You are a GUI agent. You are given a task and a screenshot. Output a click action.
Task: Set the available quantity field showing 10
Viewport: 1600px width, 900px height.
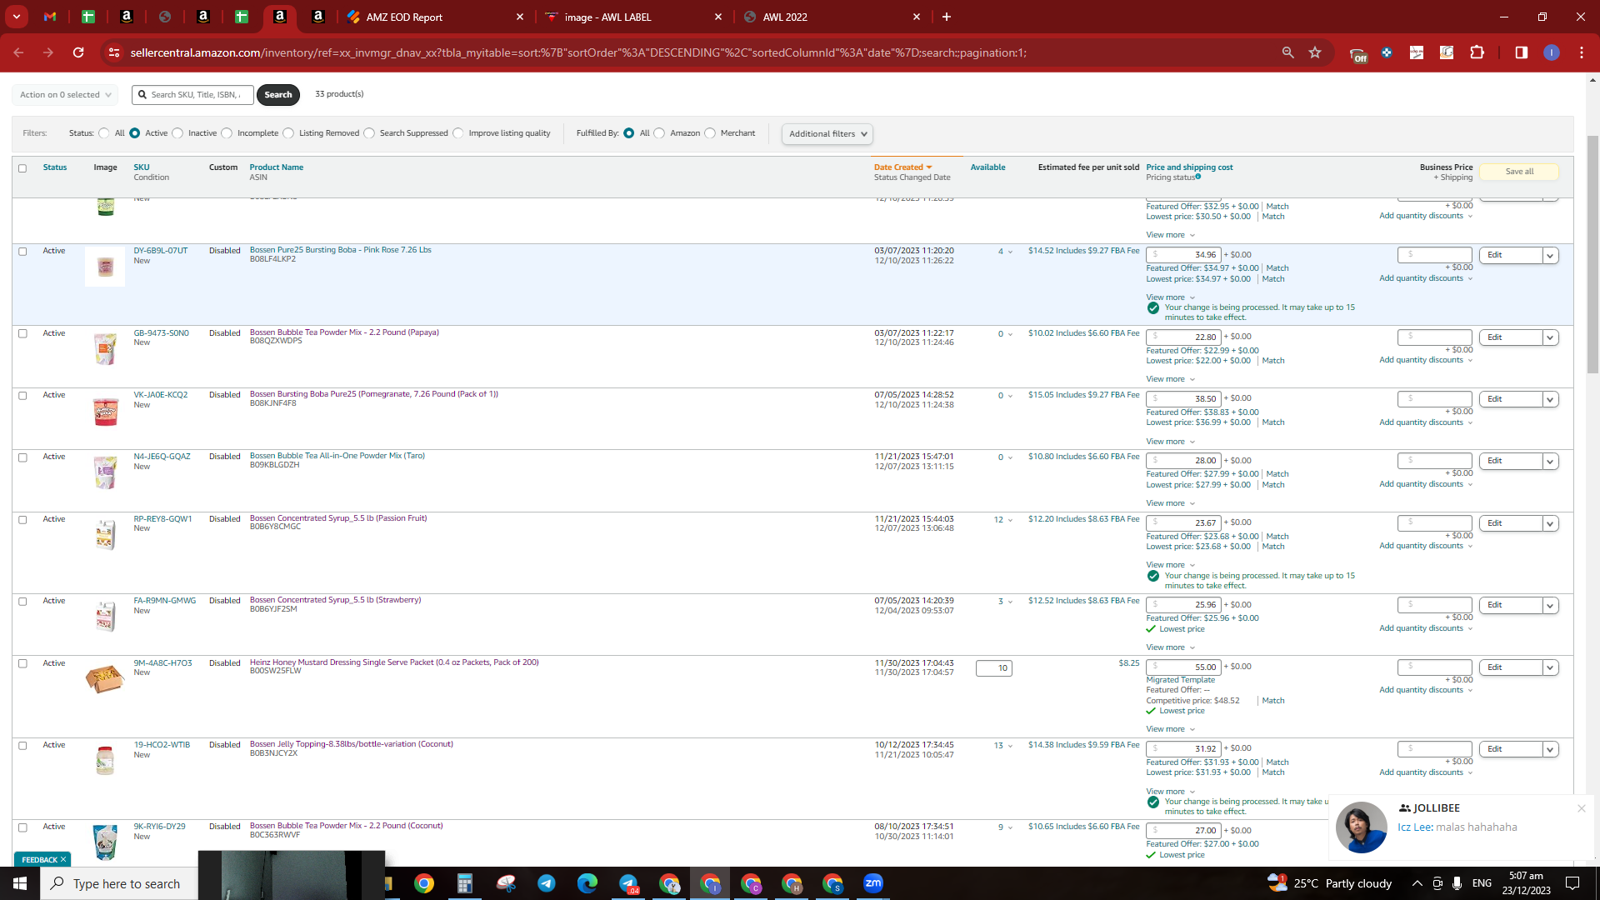tap(994, 668)
